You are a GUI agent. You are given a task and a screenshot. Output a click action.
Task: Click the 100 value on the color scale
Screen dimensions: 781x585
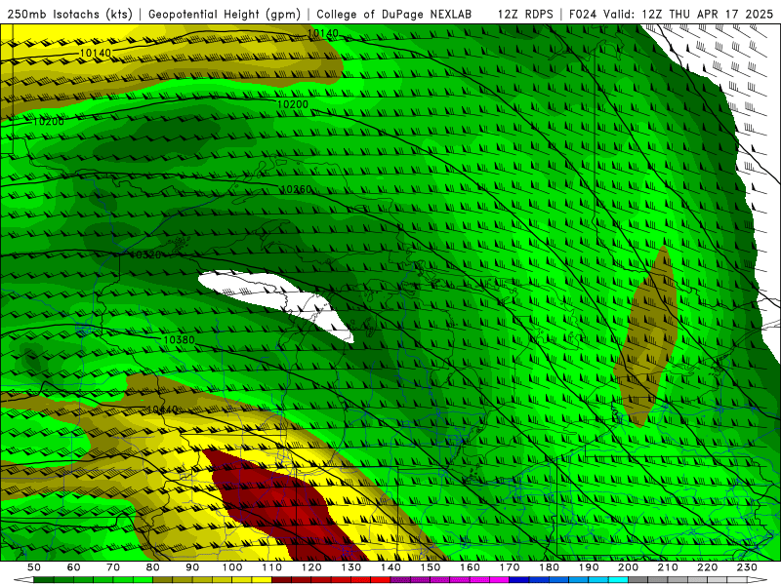pos(232,567)
